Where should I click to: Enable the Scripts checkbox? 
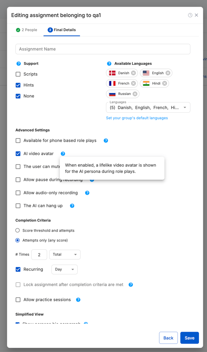click(x=18, y=74)
